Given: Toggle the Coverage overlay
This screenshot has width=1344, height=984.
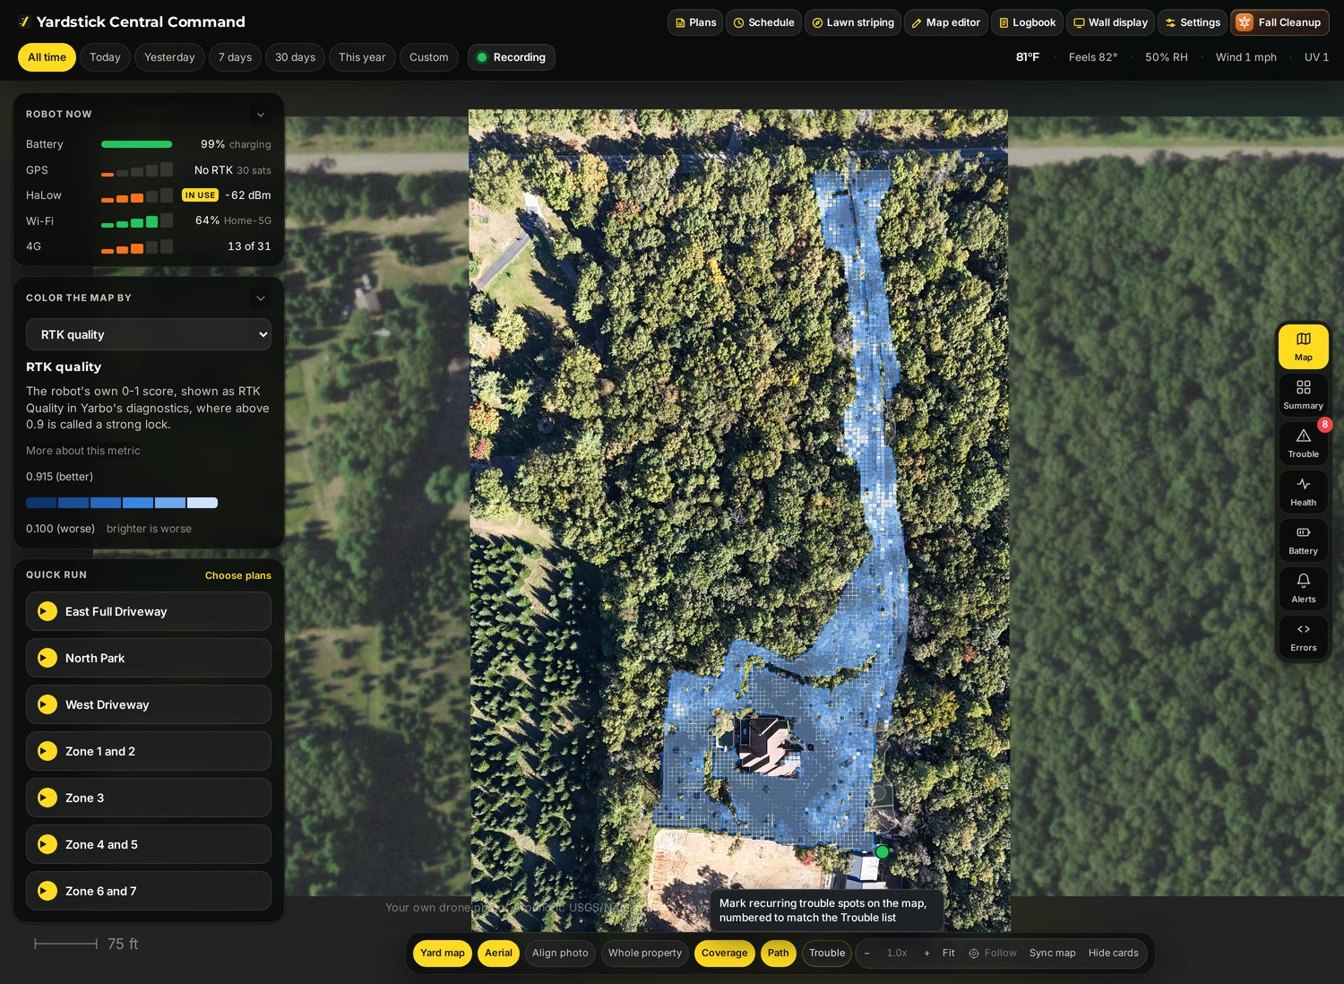Looking at the screenshot, I should [x=724, y=953].
